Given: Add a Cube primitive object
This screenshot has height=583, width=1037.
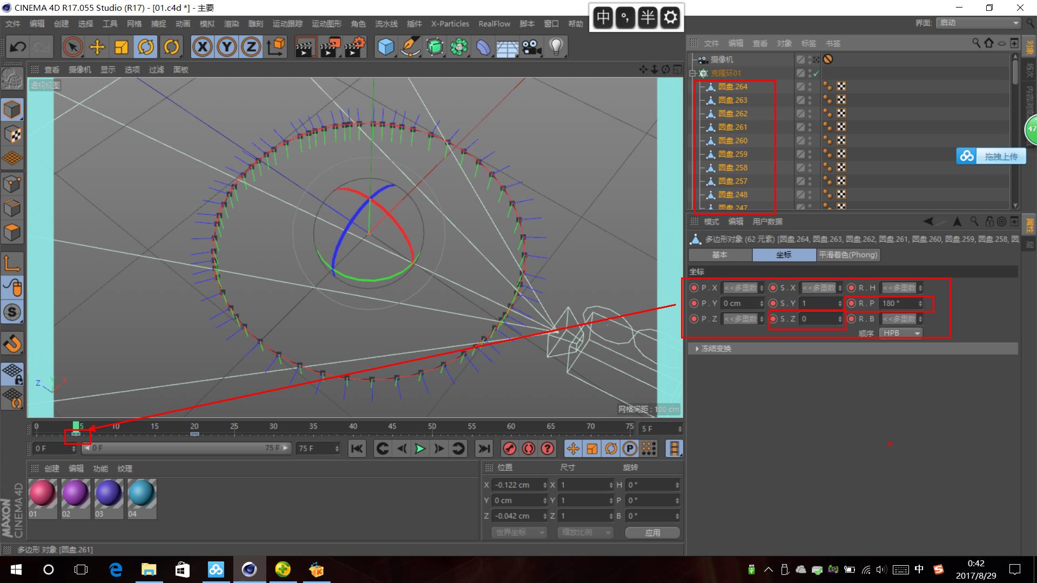Looking at the screenshot, I should tap(386, 47).
